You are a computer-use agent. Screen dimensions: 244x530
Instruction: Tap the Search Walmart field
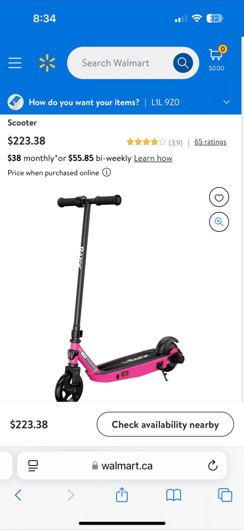119,63
